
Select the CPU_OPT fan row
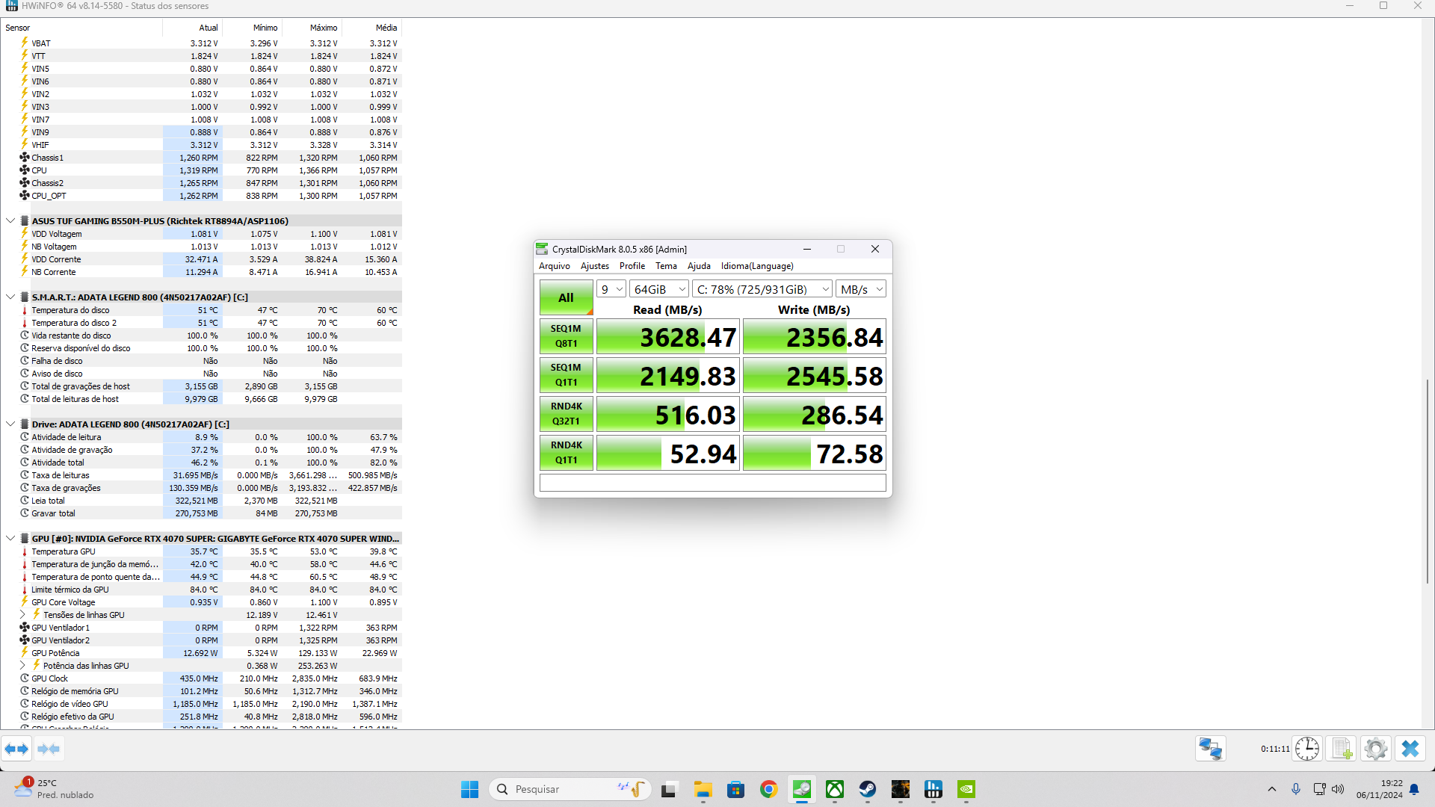click(202, 196)
